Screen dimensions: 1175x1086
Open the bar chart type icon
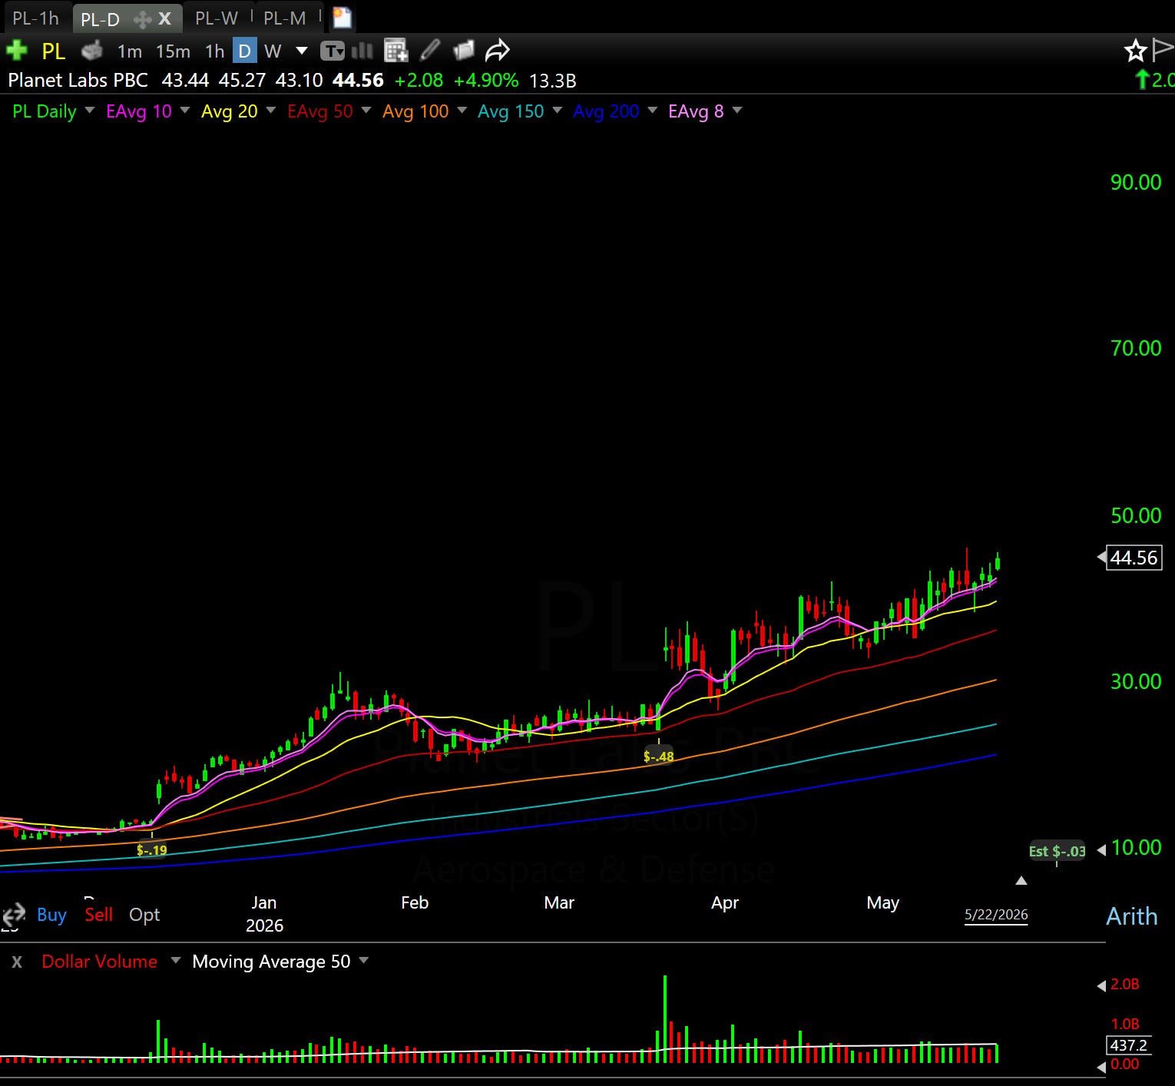click(362, 51)
